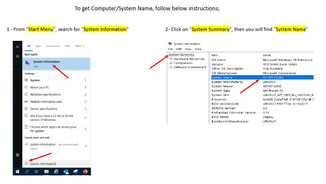Switch to the Apps search tab
This screenshot has height=184, width=326.
[38, 46]
